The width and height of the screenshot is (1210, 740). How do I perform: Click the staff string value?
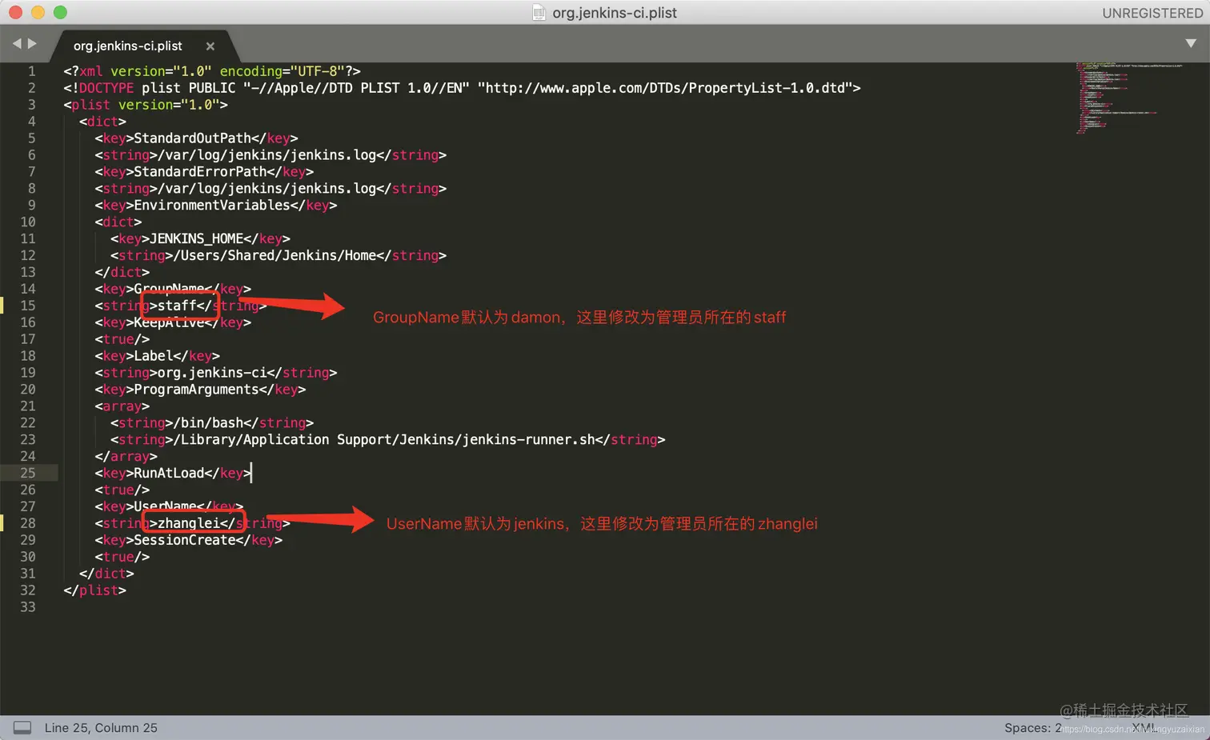click(177, 306)
